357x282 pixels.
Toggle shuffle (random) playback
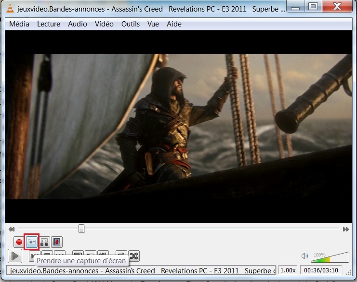point(134,256)
